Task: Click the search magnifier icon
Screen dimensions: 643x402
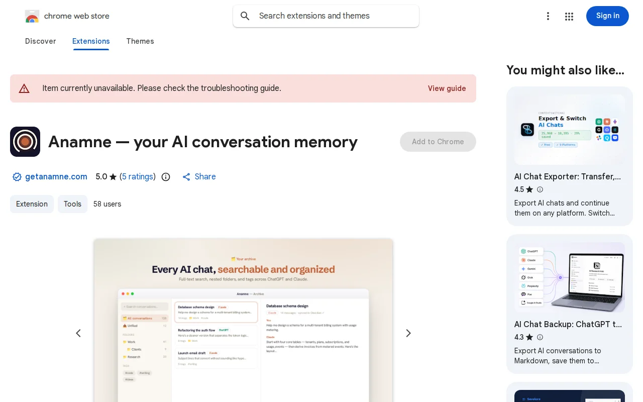Action: click(x=245, y=16)
